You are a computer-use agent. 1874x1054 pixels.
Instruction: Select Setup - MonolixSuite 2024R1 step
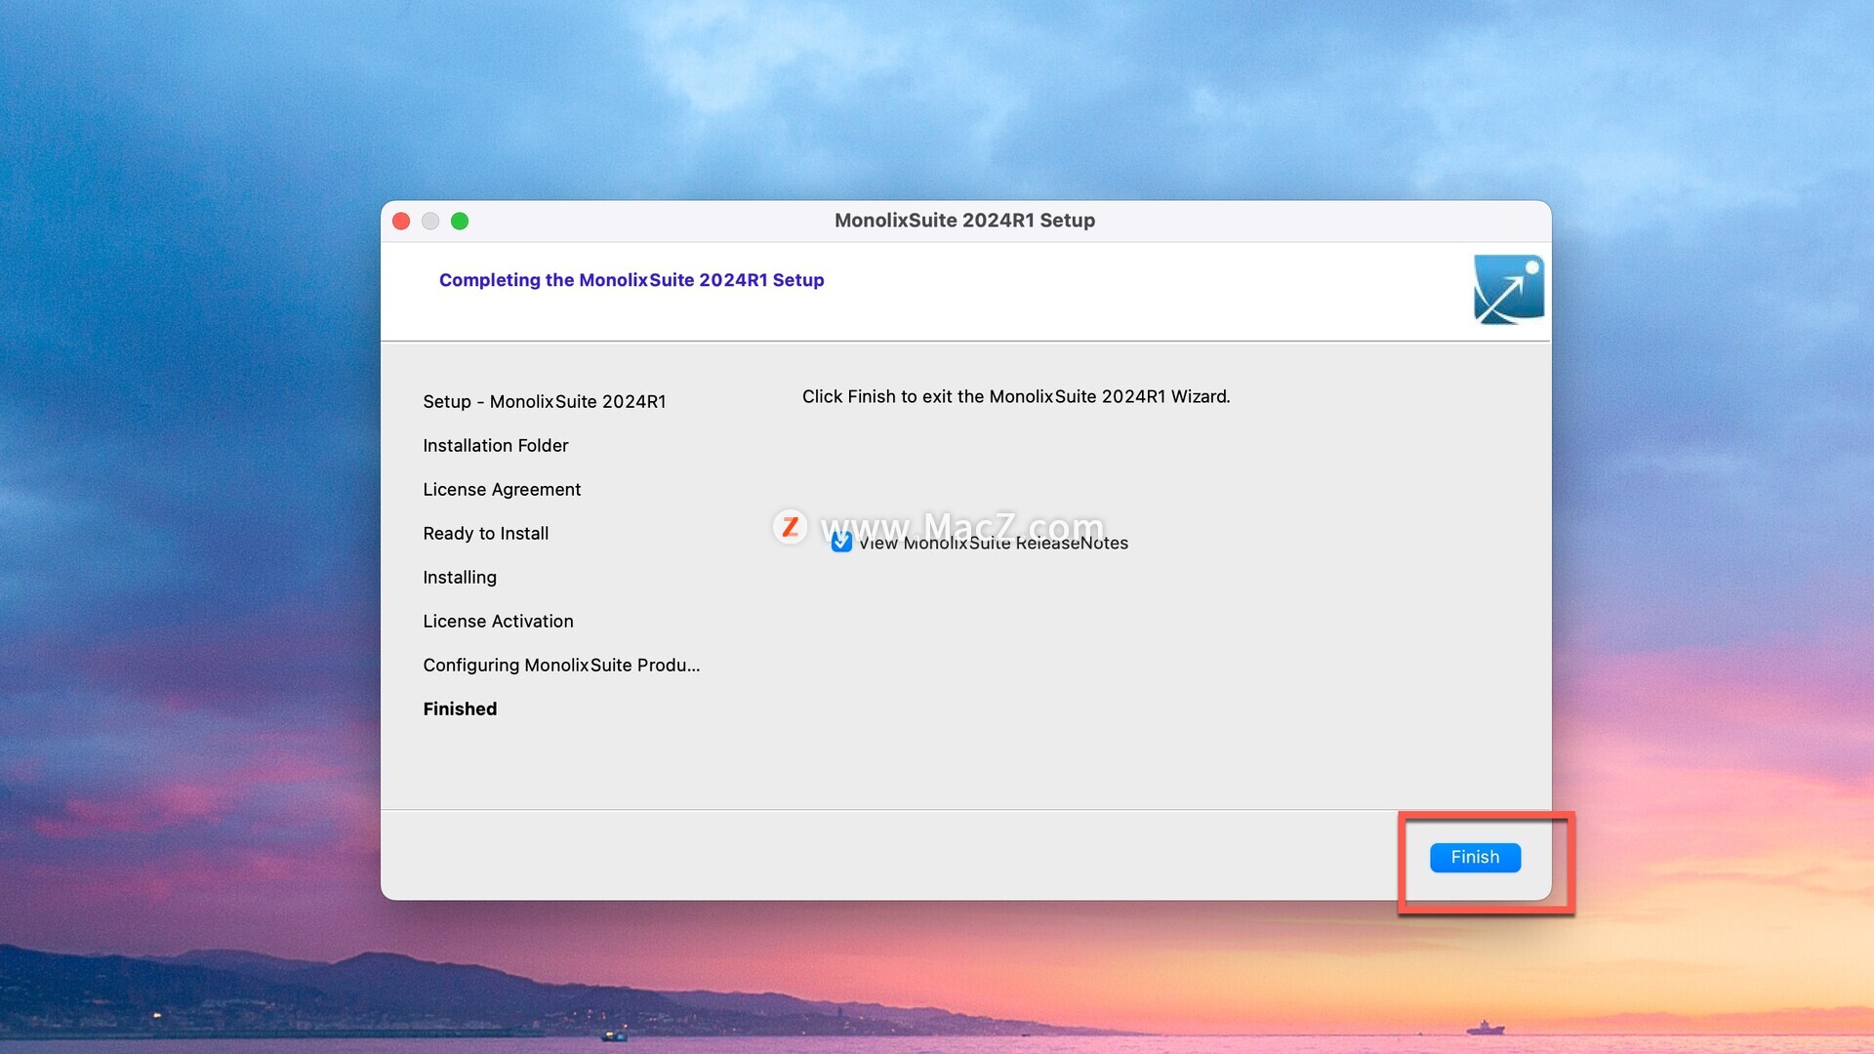tap(544, 401)
